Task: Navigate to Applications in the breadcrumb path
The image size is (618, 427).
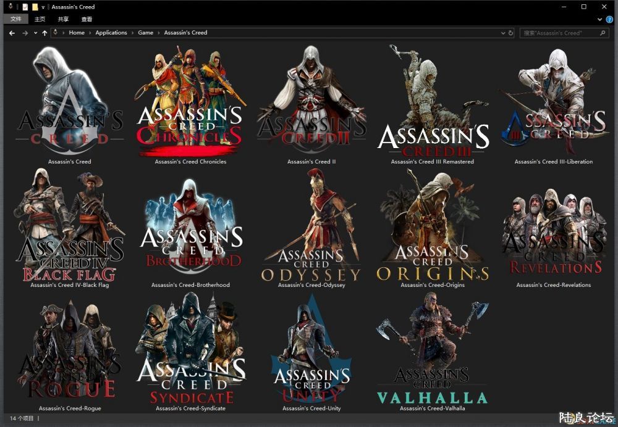Action: 111,33
